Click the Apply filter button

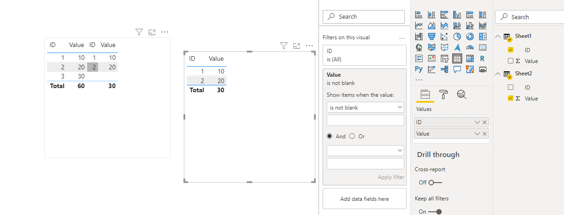[391, 177]
